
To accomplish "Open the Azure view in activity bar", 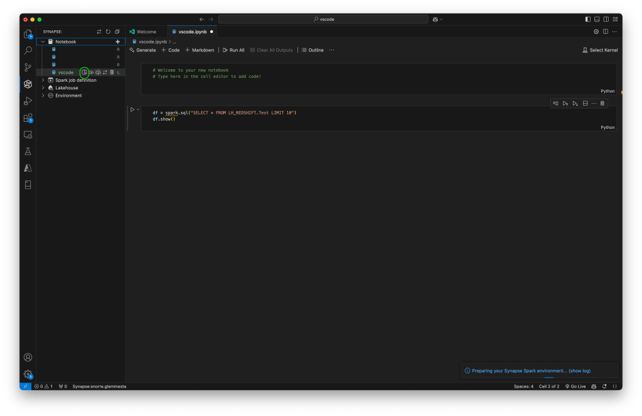I will [x=28, y=168].
